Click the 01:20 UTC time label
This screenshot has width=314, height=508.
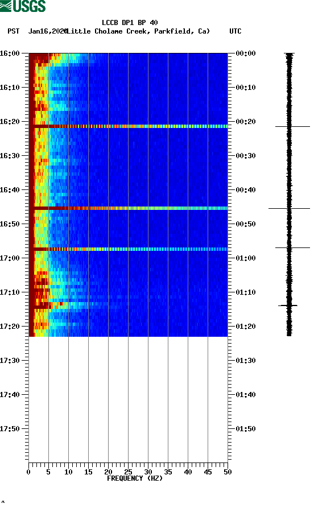pyautogui.click(x=246, y=327)
